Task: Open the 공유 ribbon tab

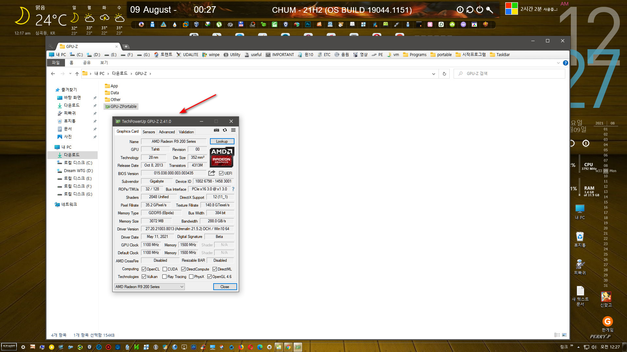Action: click(x=87, y=63)
